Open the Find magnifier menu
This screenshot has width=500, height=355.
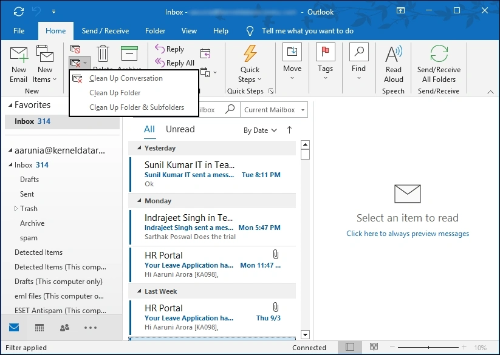click(358, 62)
